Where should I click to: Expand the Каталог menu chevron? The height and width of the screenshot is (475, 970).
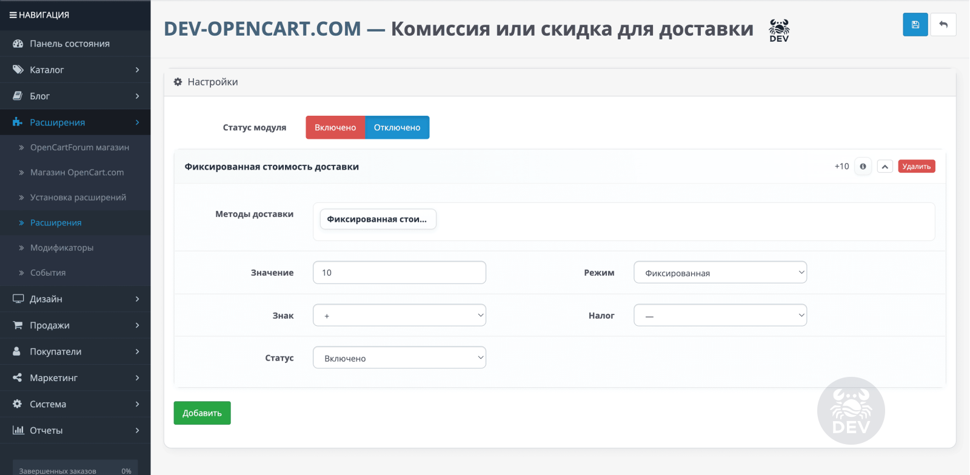pos(138,70)
